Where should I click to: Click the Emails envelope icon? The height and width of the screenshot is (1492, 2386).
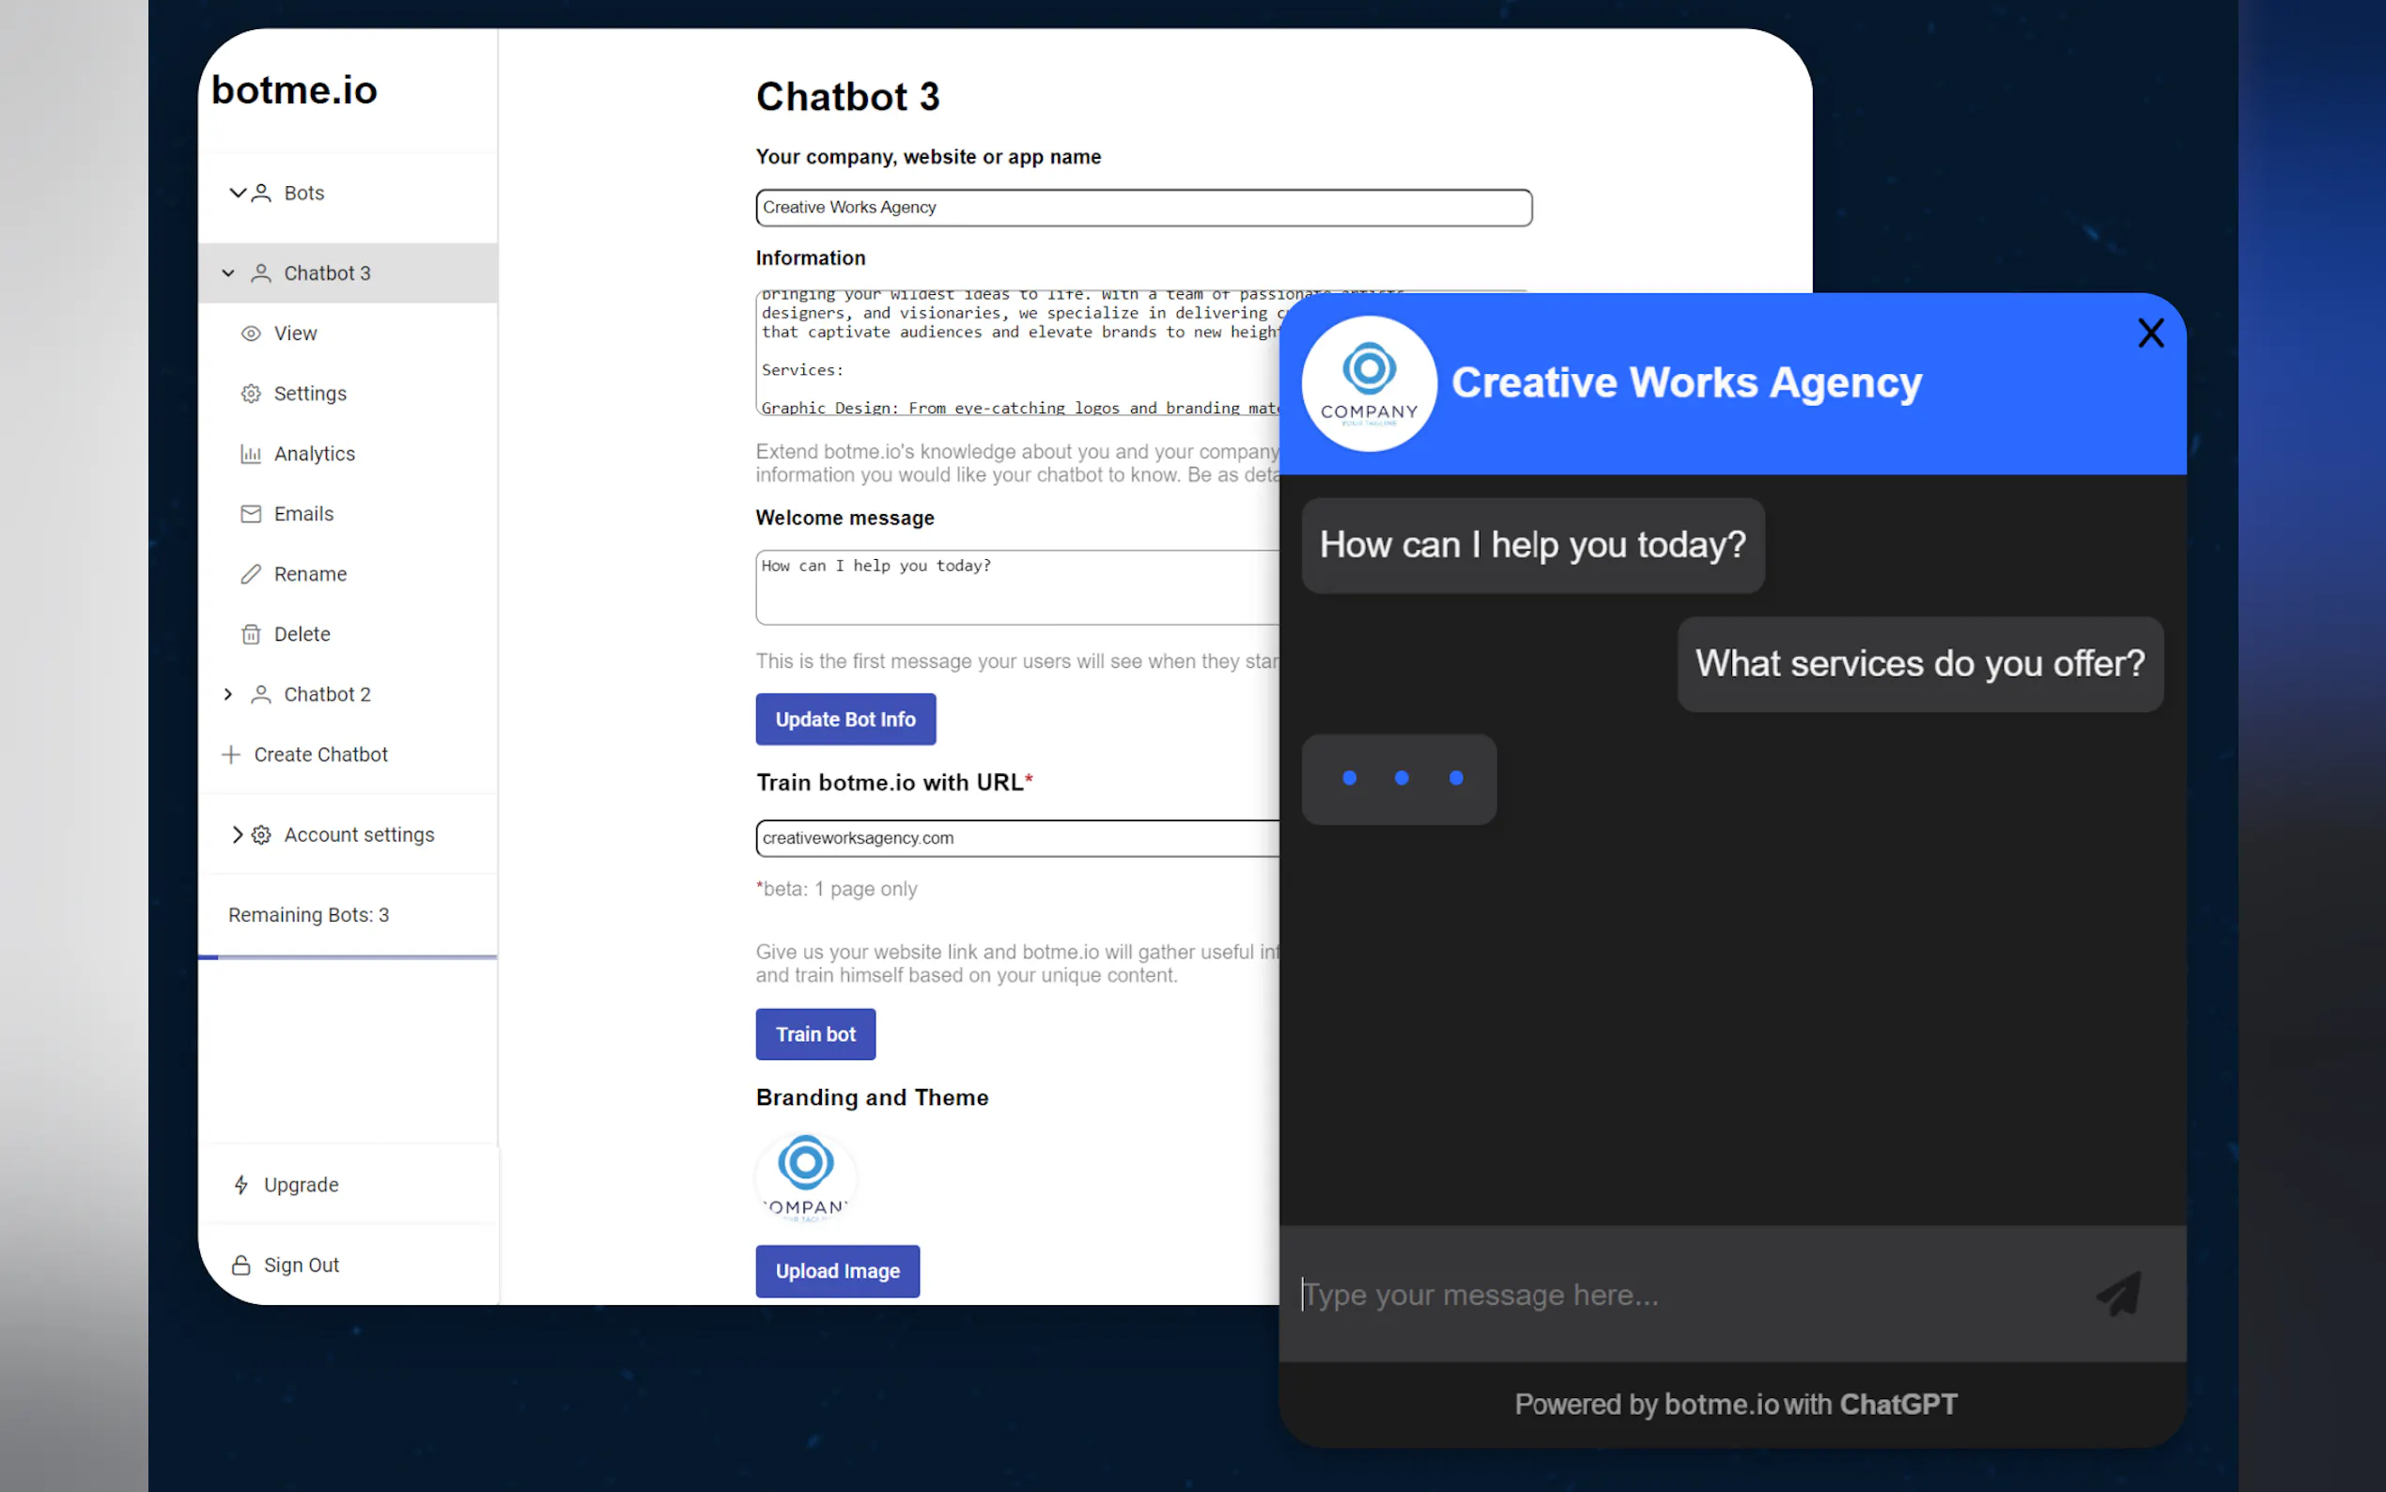click(x=251, y=514)
